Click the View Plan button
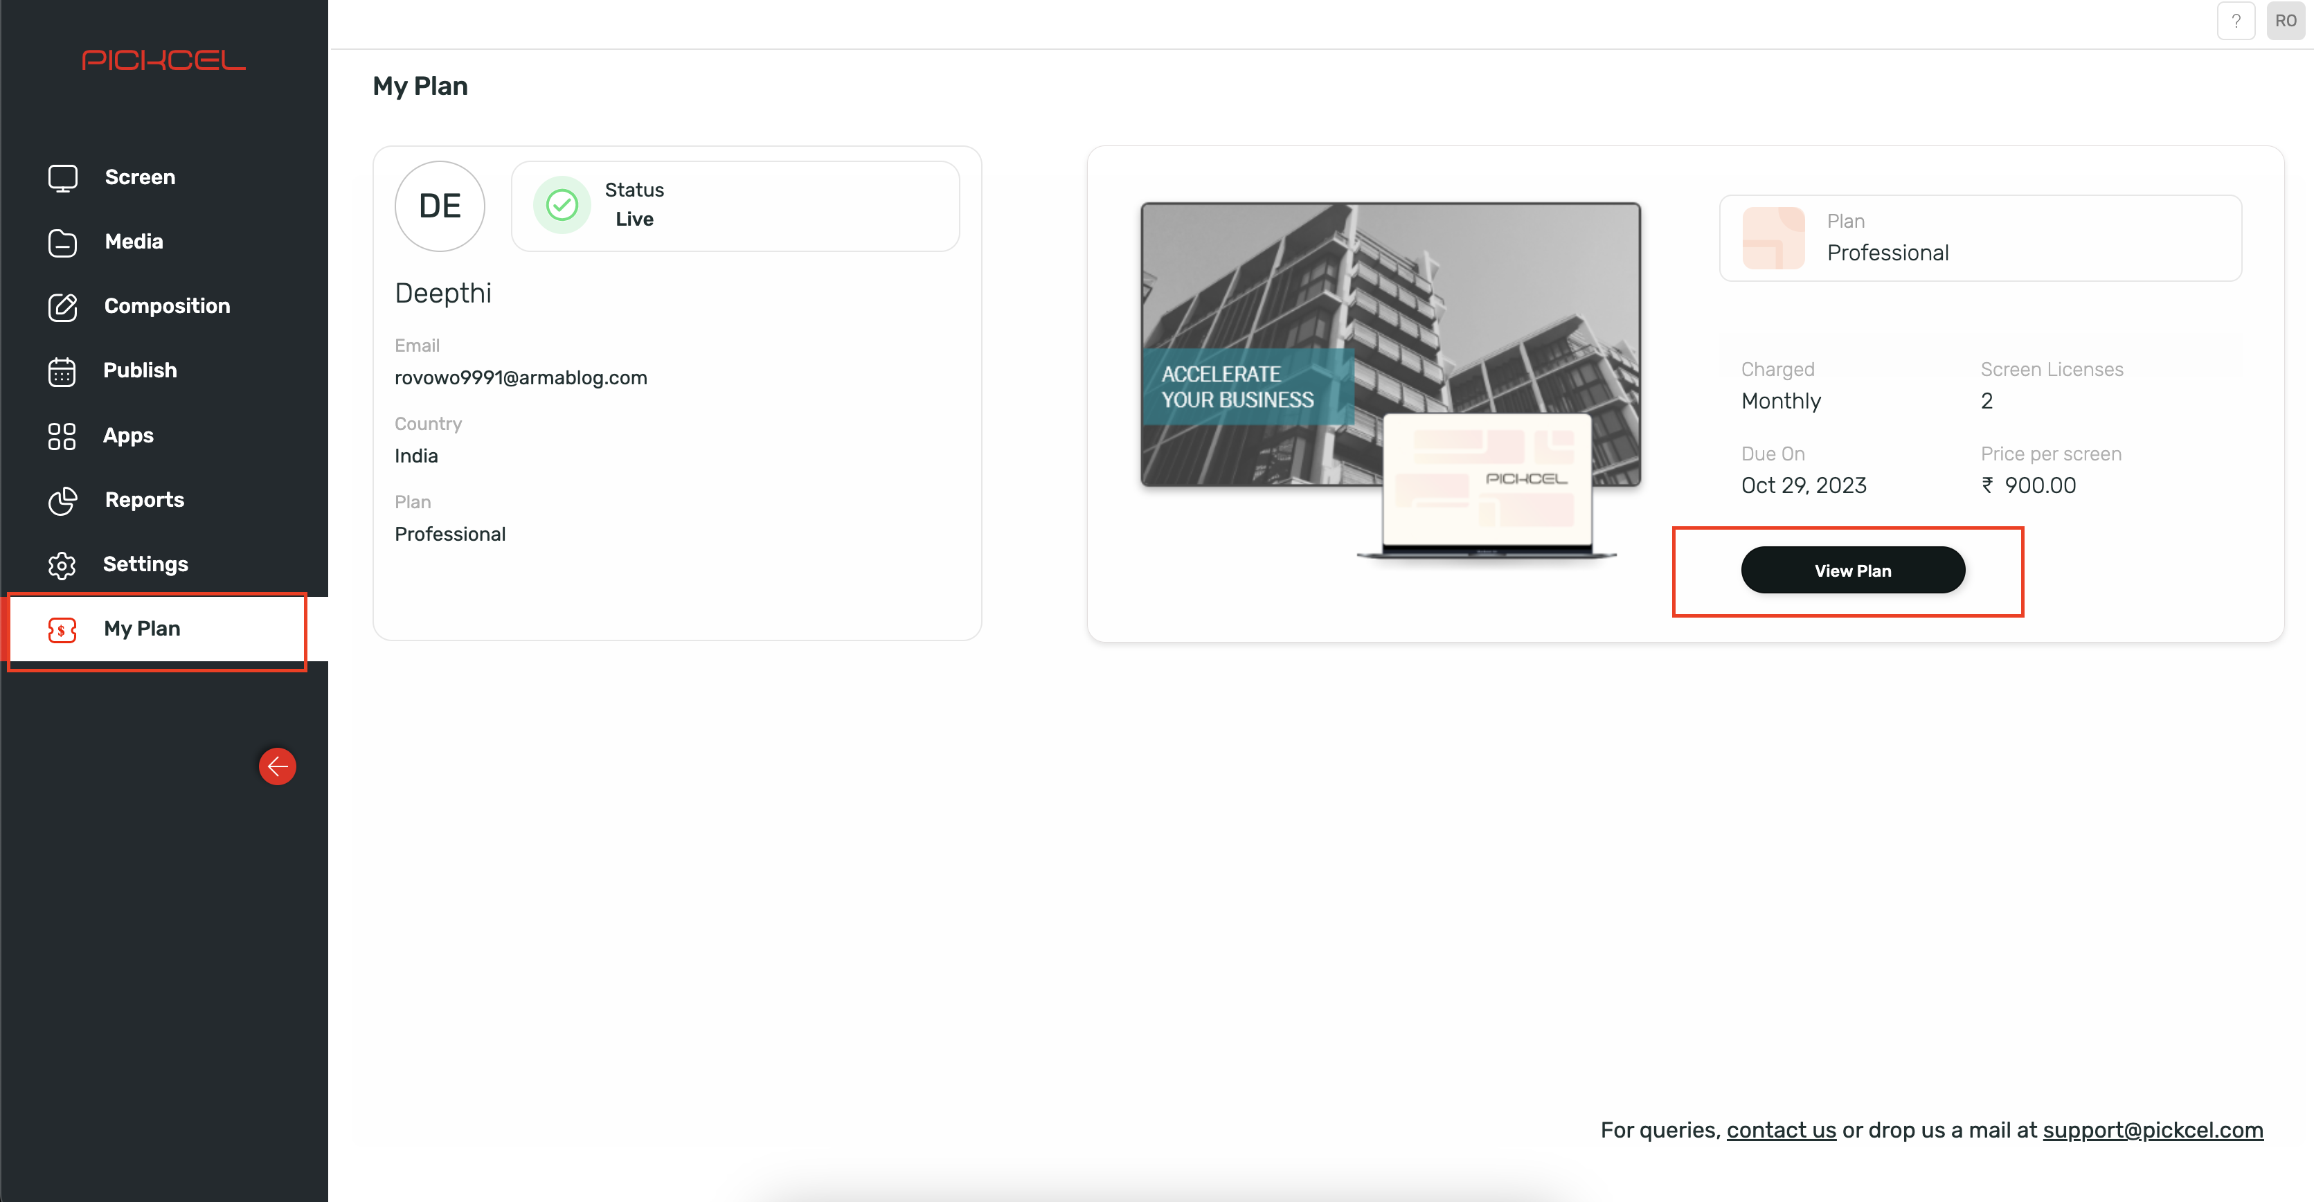Viewport: 2314px width, 1202px height. point(1852,571)
